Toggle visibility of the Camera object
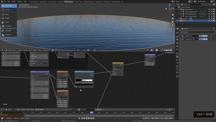Viewport: 216px width, 122px height. [x=212, y=18]
